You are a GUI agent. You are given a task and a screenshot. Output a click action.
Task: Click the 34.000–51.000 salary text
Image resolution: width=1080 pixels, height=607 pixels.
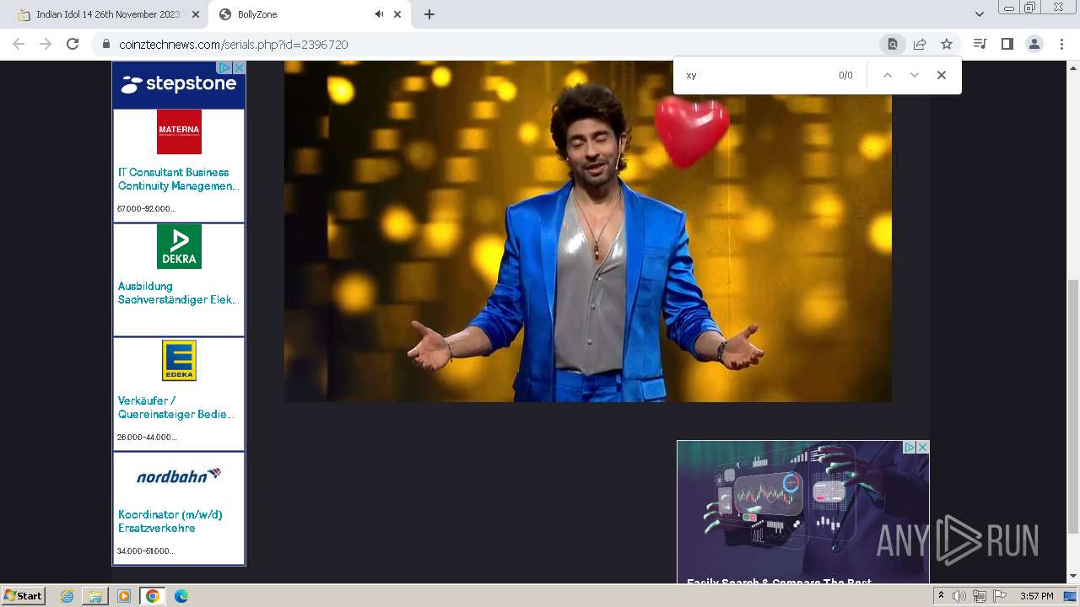pyautogui.click(x=146, y=551)
